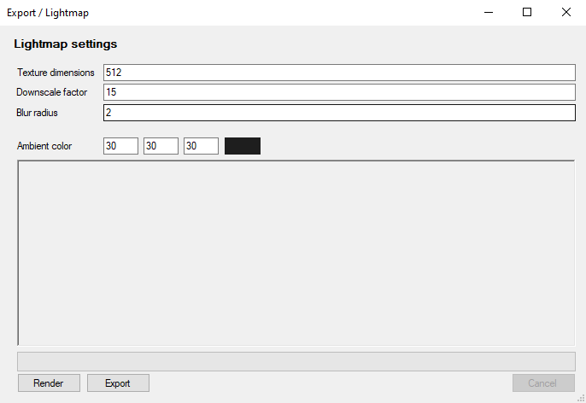Focus the Downscale factor text box
Screen dimensions: 586x403
pyautogui.click(x=339, y=92)
